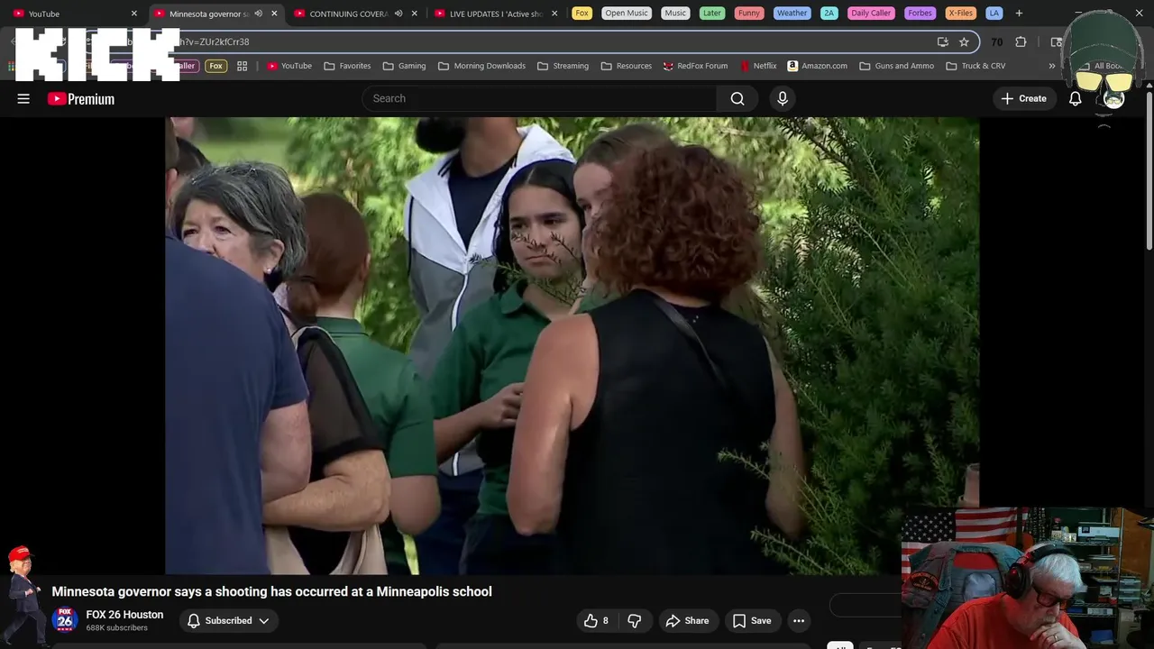Save video to playlist
Screen dimensions: 1154x649
[752, 620]
